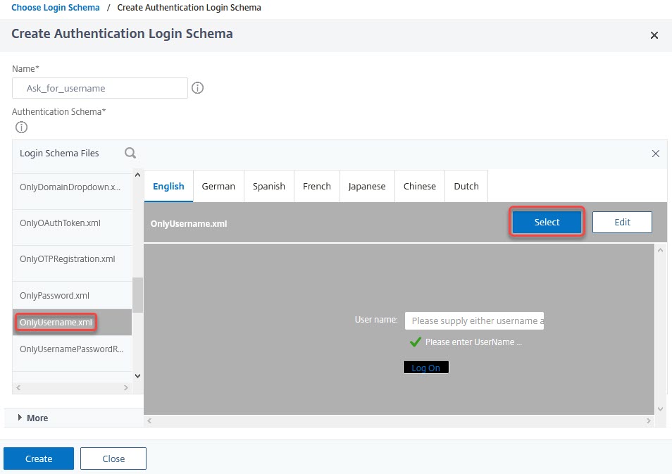The image size is (672, 474).
Task: Click 'Create Authentication Login Schema' breadcrumb text
Action: [189, 7]
